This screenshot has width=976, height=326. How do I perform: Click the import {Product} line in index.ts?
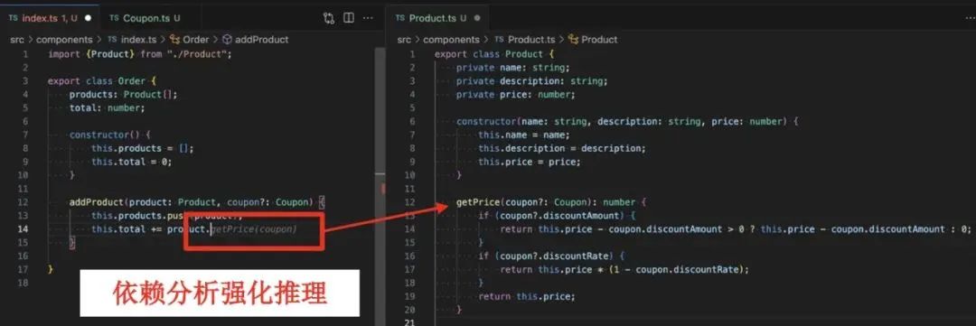click(140, 54)
